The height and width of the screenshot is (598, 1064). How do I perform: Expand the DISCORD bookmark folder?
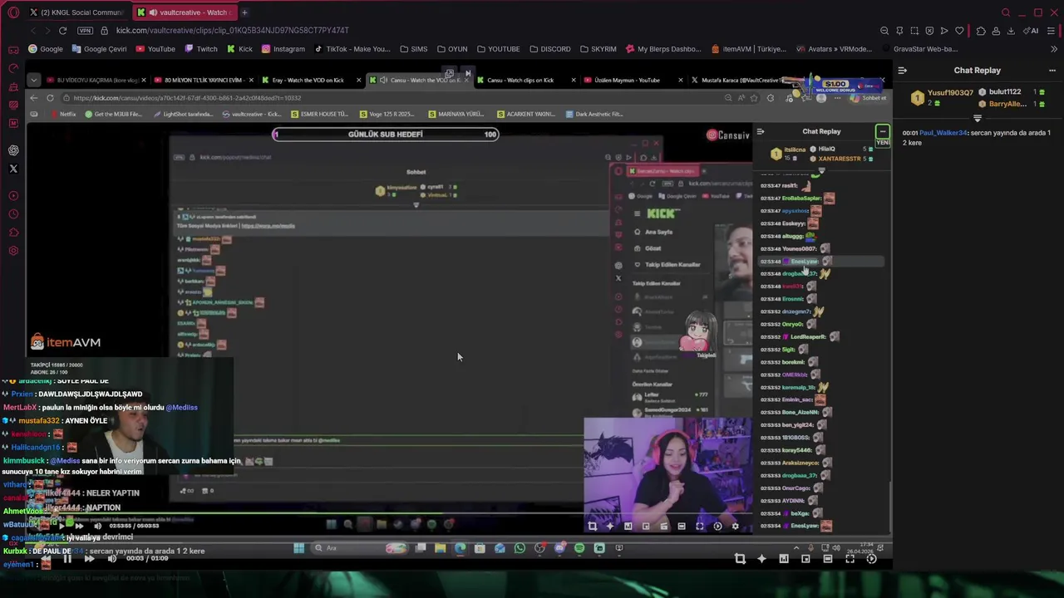pos(549,49)
